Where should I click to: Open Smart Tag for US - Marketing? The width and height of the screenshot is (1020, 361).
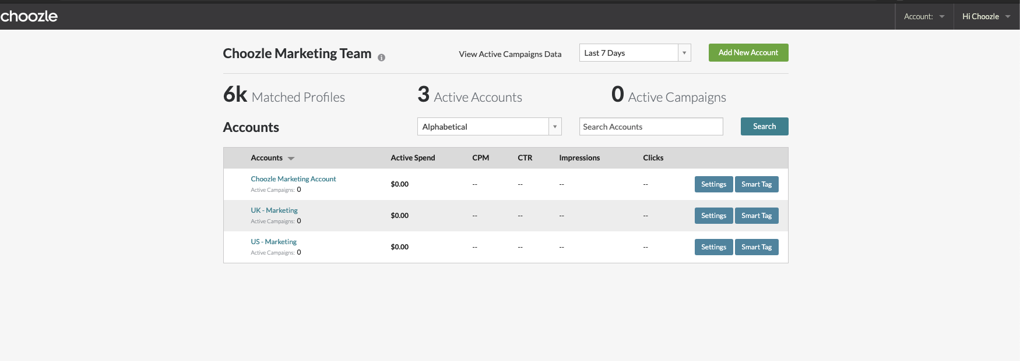point(757,247)
